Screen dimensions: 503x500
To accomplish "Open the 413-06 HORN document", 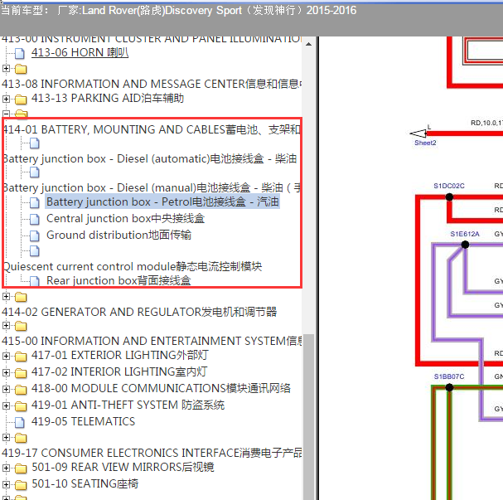I will coord(80,52).
